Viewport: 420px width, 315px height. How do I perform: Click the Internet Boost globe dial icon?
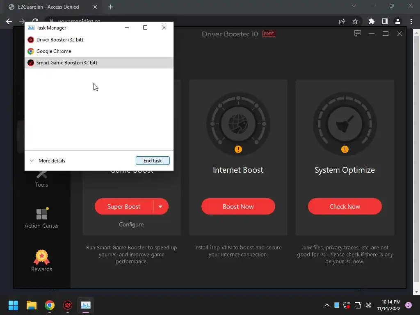[238, 124]
